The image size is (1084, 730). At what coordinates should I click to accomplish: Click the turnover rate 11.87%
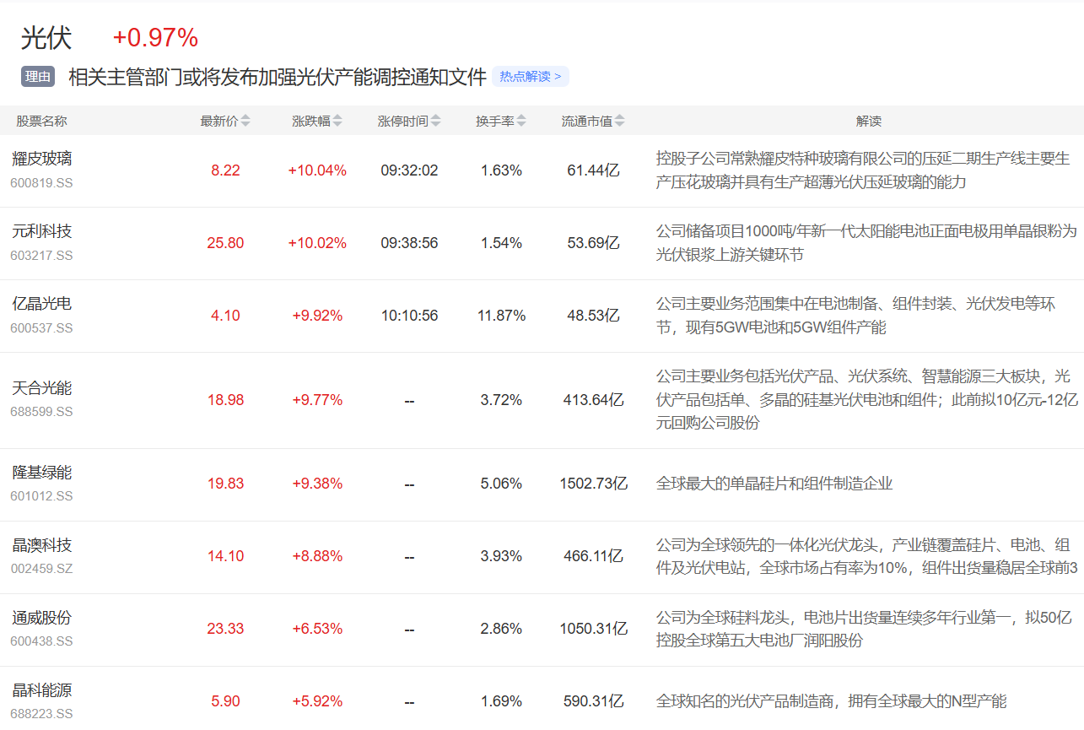click(501, 316)
